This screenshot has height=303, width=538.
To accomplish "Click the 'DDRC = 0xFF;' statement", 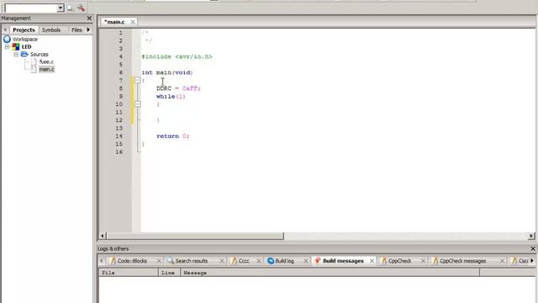I will tap(178, 88).
